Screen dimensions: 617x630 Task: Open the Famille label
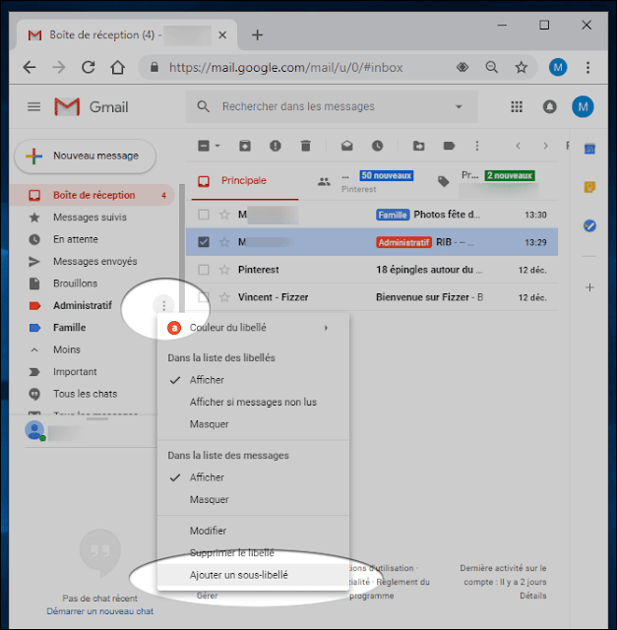(x=70, y=328)
